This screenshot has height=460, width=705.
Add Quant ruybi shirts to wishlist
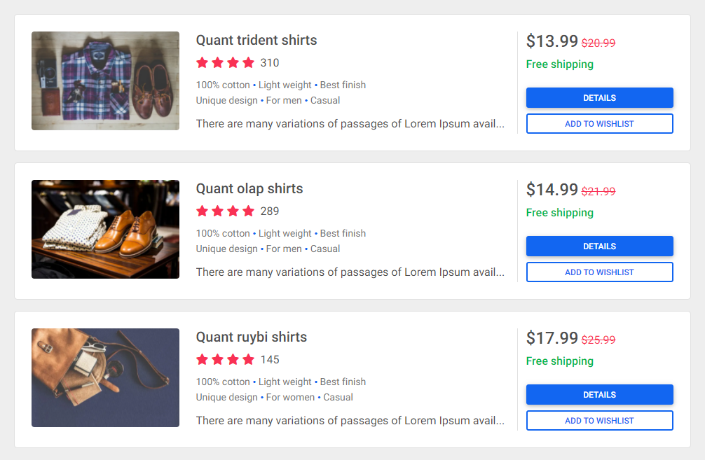point(599,420)
